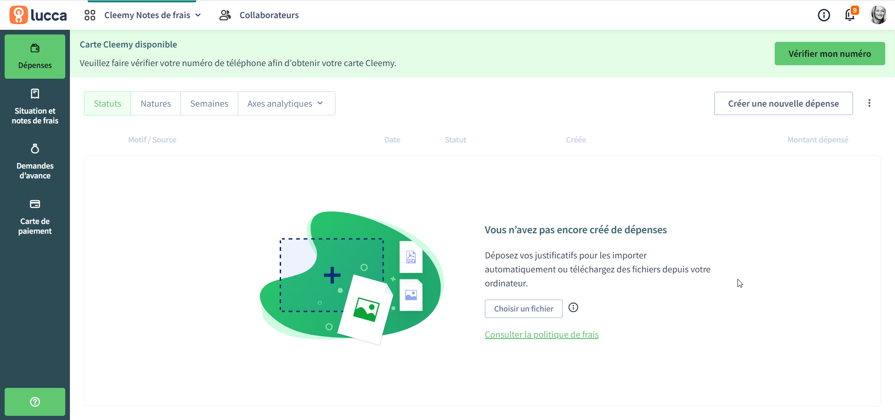
Task: Open notifications bell
Action: [850, 14]
